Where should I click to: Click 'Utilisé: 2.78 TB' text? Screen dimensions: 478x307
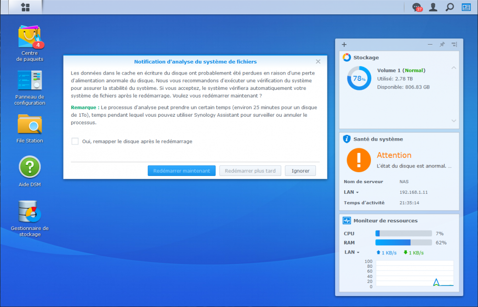pyautogui.click(x=395, y=78)
